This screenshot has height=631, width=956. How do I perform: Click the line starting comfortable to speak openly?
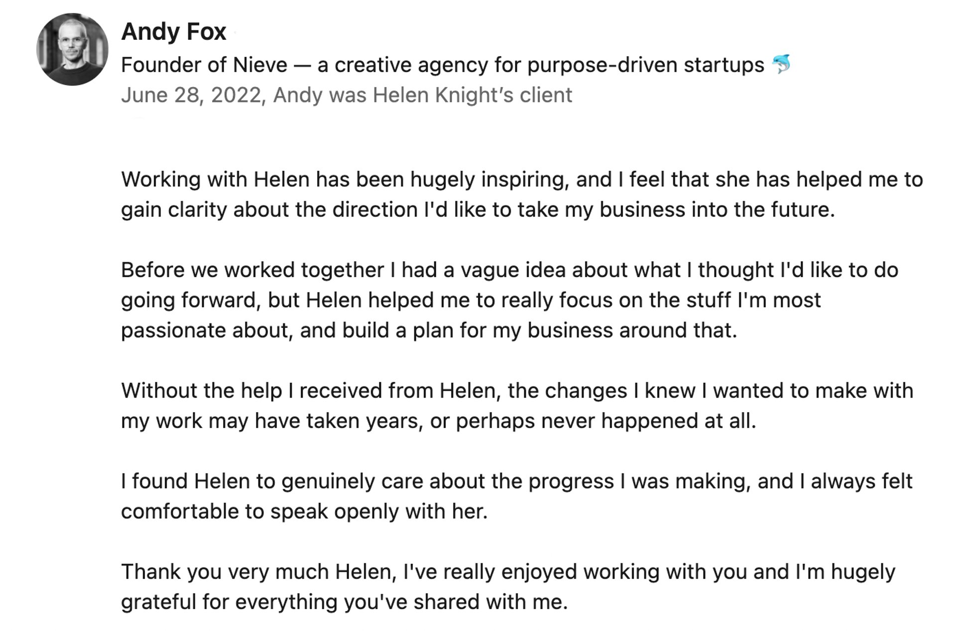[x=304, y=512]
